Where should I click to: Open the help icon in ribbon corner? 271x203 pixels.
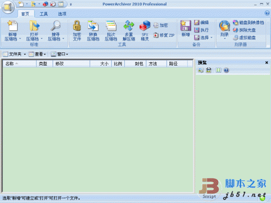(267, 13)
